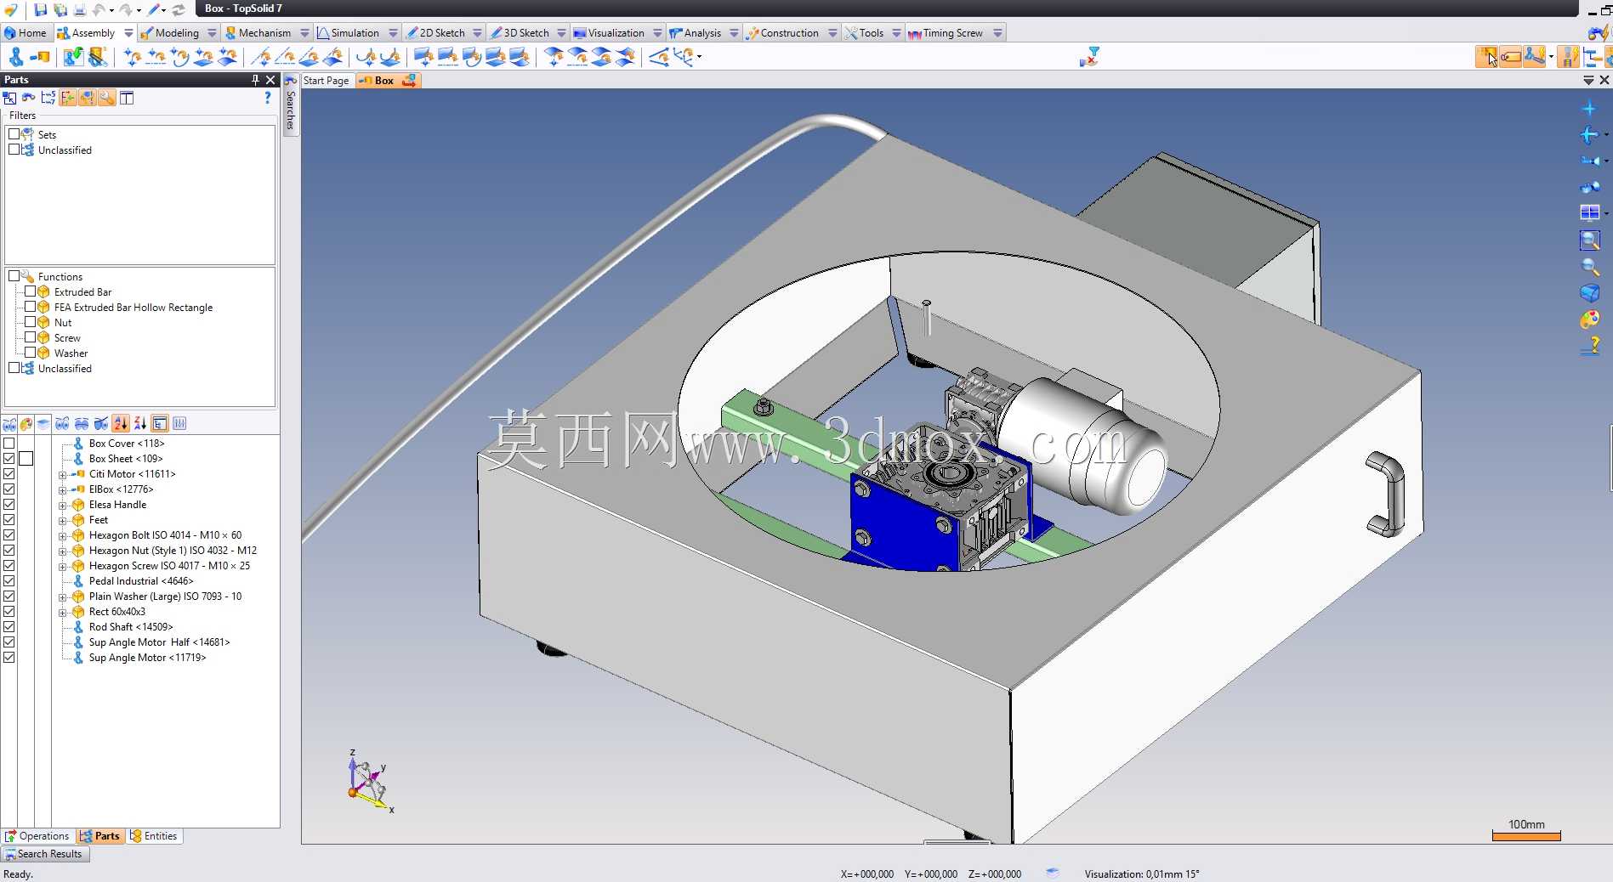Click the Redo arrow icon

(x=126, y=9)
